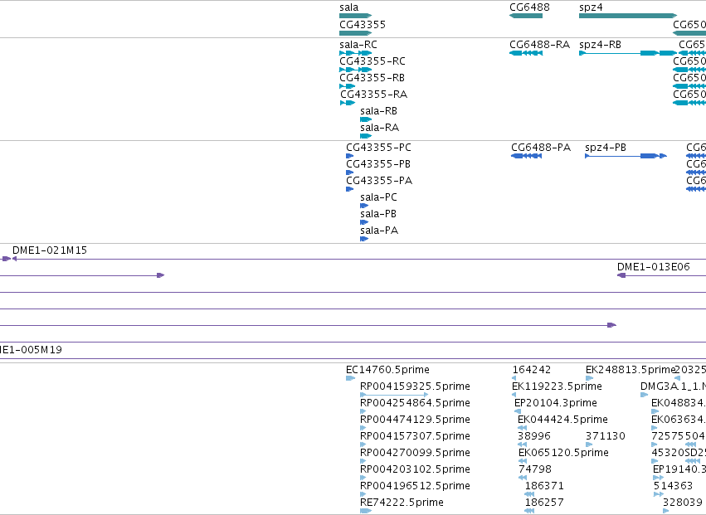This screenshot has height=515, width=706.
Task: Select the EC14760.5prime EST label
Action: (x=387, y=370)
